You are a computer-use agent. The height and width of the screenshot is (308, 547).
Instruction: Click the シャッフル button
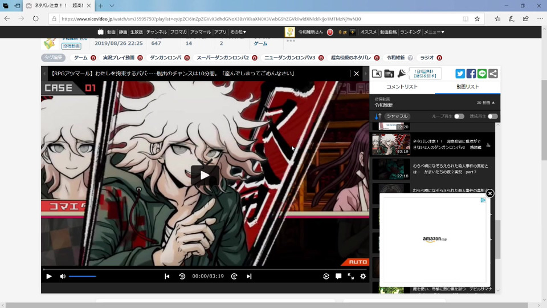click(x=397, y=116)
